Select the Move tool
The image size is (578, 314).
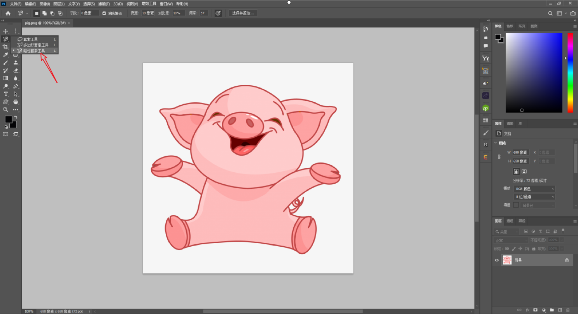tap(5, 31)
